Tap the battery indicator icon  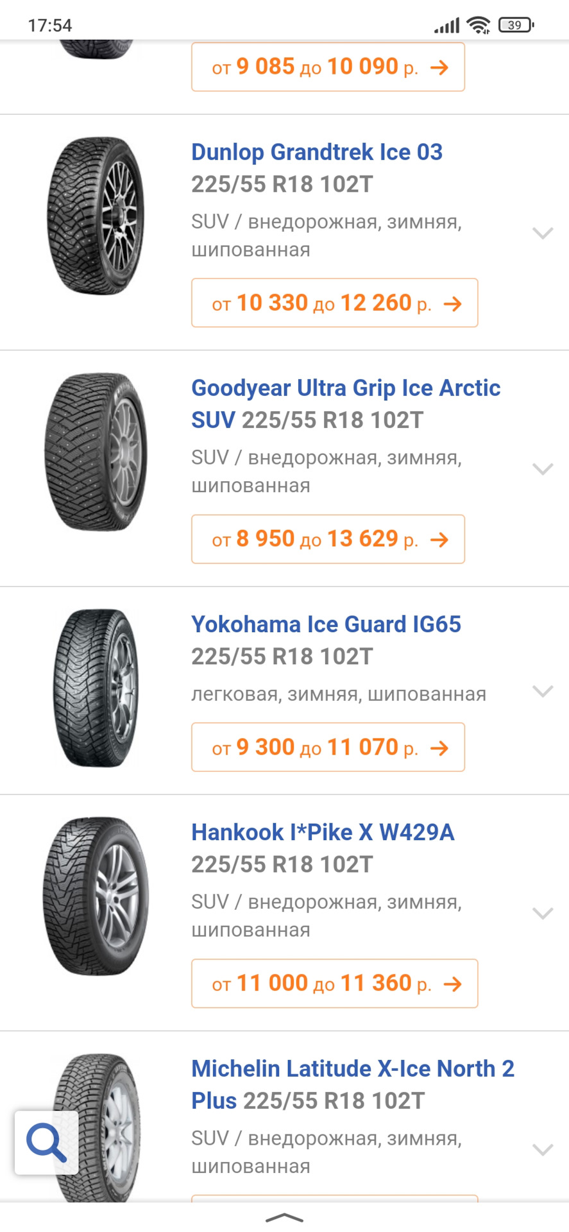(x=516, y=25)
